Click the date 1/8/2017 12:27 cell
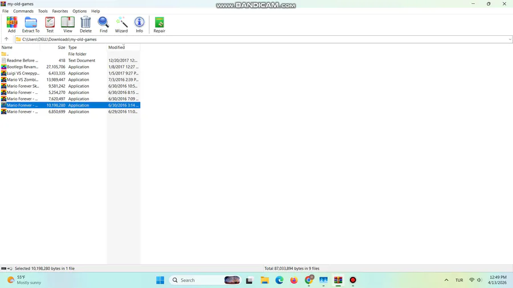513x288 pixels. point(123,67)
